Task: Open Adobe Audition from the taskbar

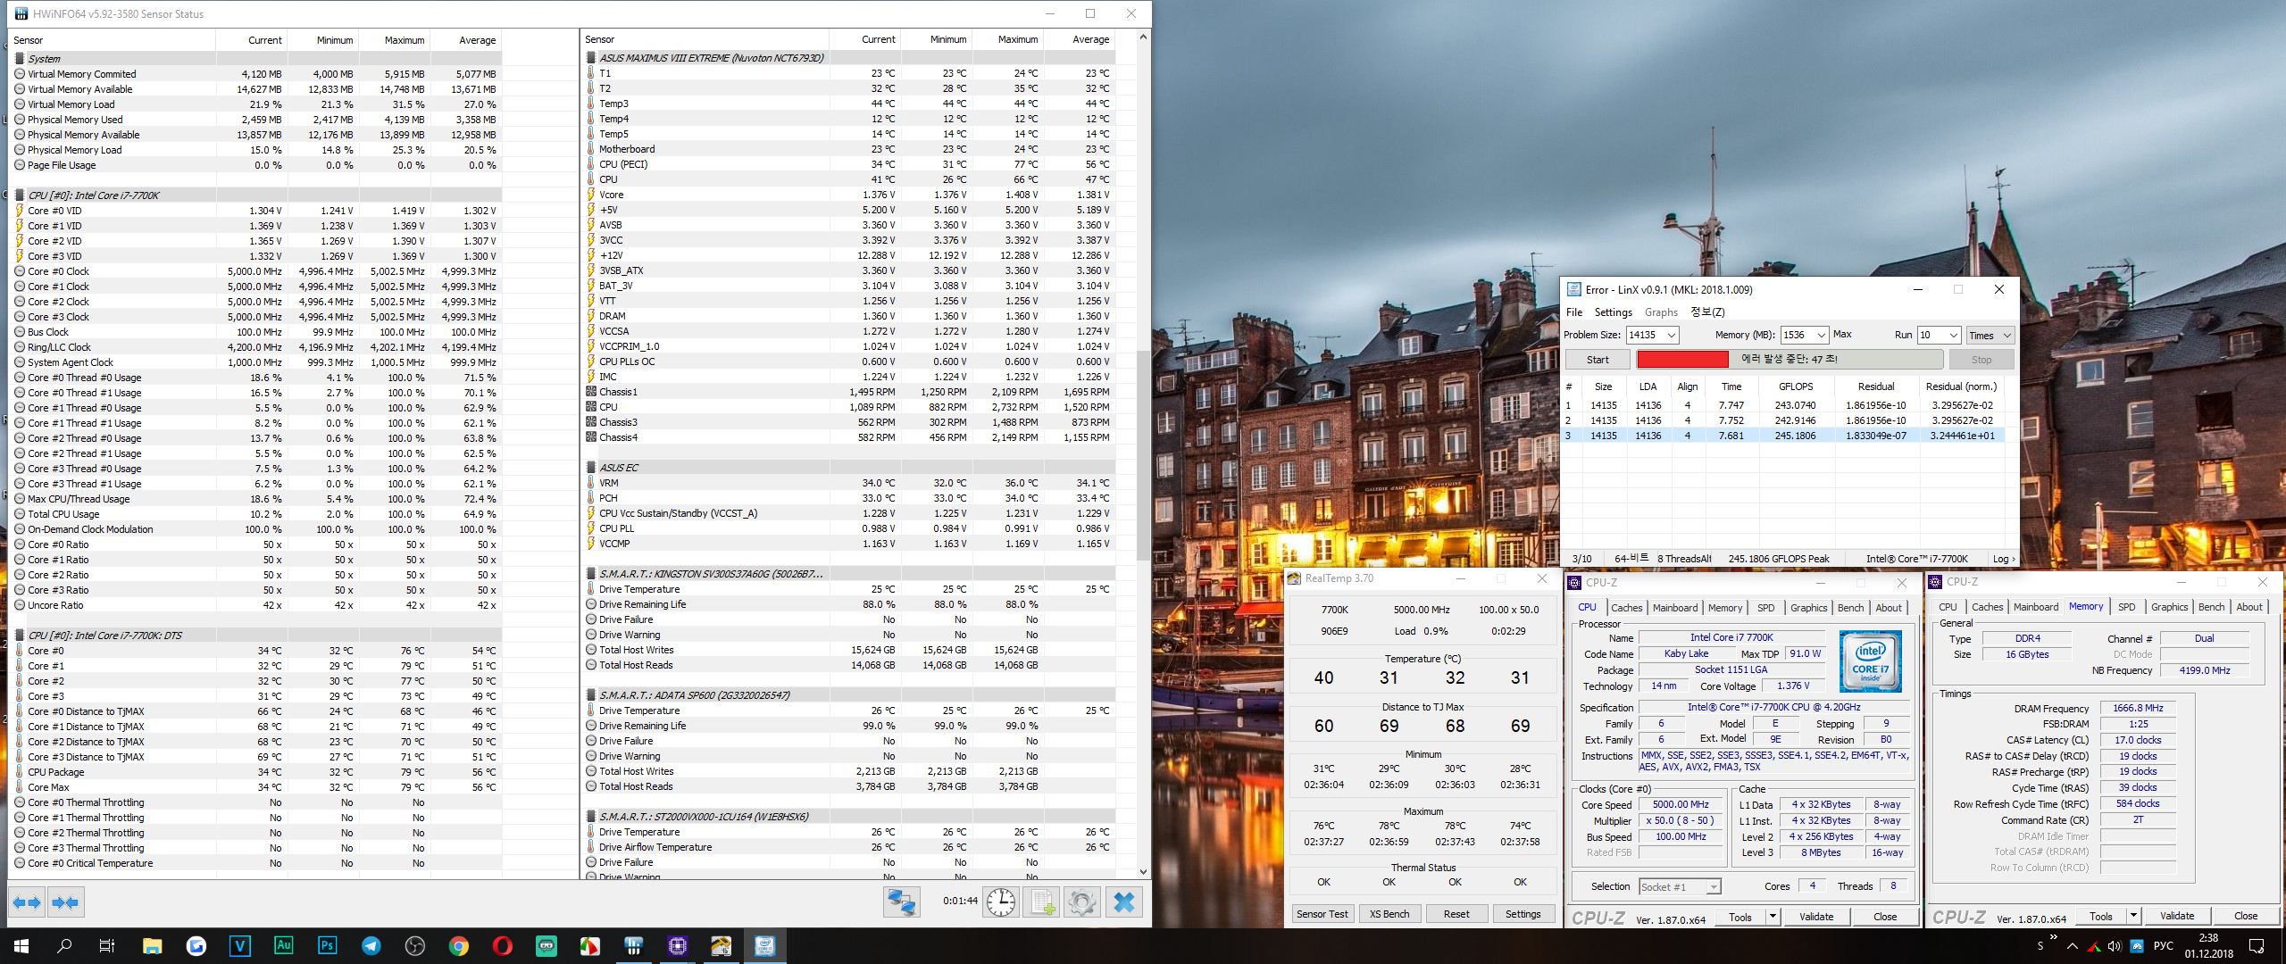Action: (283, 945)
